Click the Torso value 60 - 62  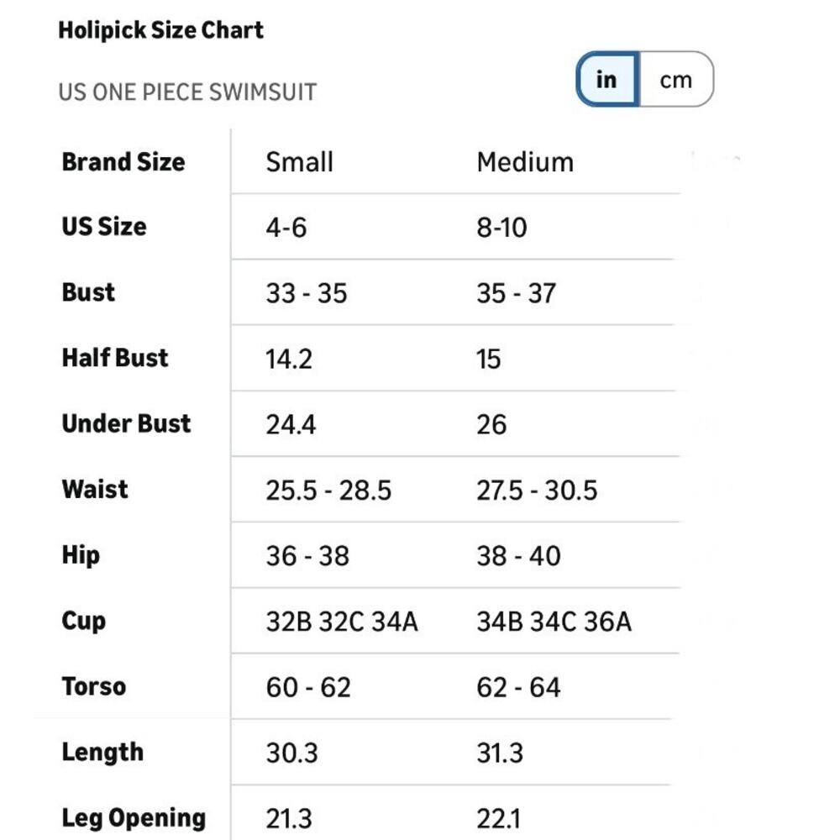308,687
